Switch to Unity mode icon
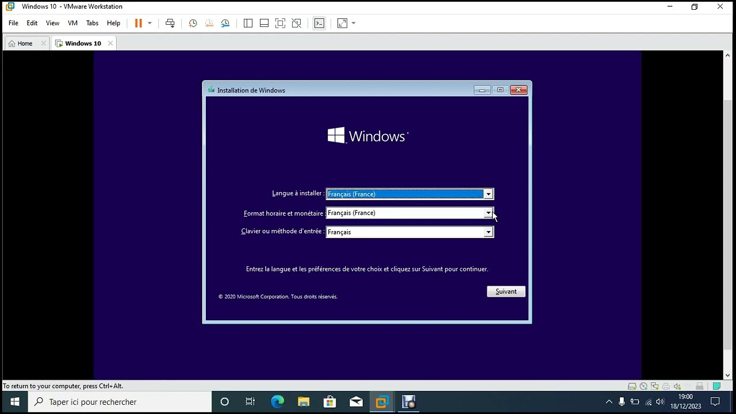Viewport: 736px width, 414px height. click(296, 23)
